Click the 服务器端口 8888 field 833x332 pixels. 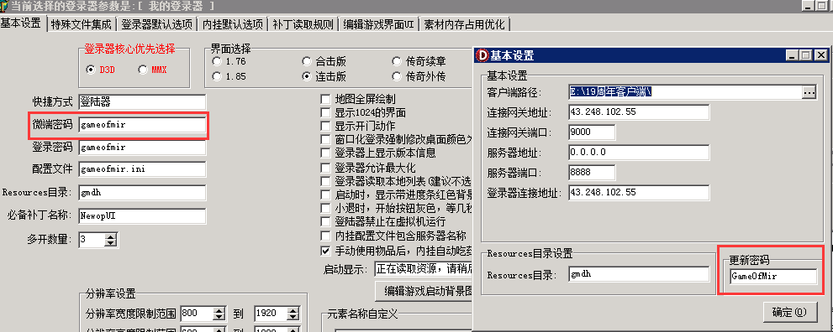pyautogui.click(x=591, y=173)
